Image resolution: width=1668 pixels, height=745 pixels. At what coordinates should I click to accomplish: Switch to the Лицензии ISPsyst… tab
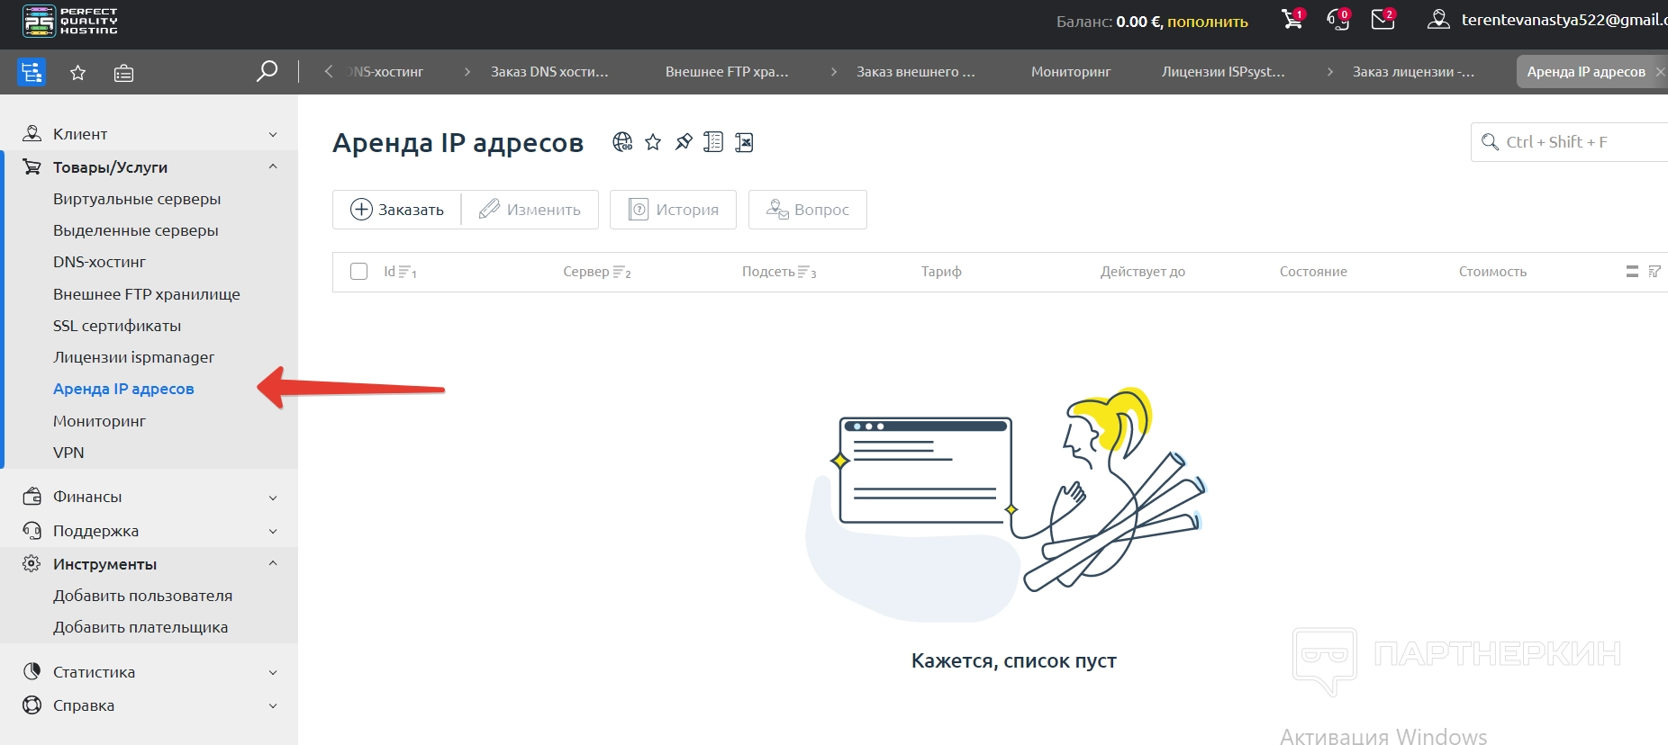(1223, 72)
